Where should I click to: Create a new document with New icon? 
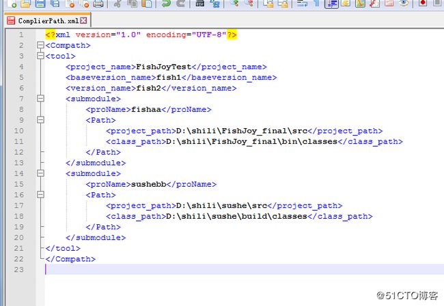(x=12, y=3)
